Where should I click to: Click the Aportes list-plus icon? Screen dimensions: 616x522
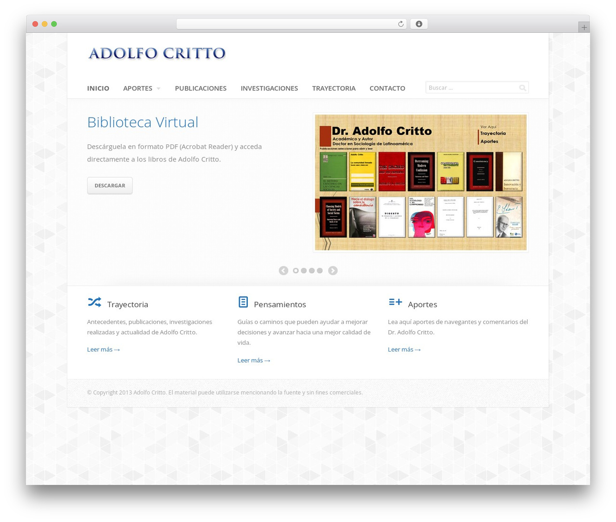click(x=395, y=302)
